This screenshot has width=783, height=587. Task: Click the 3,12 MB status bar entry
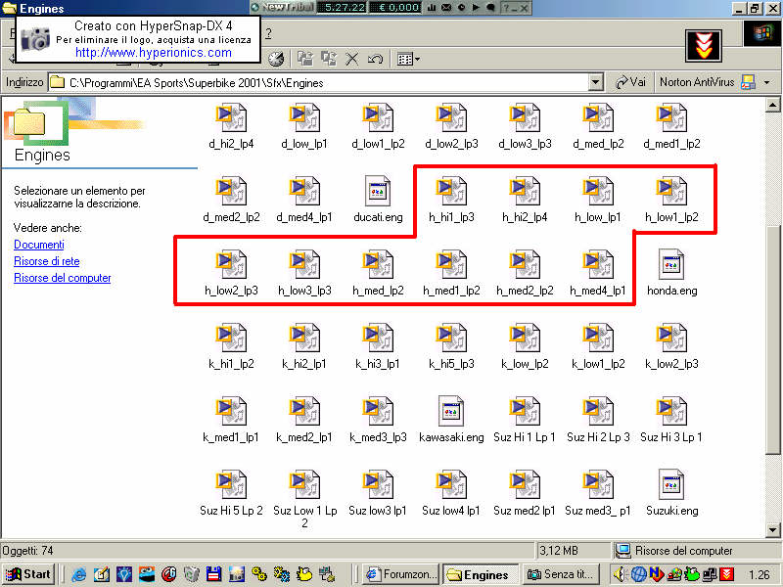point(558,551)
